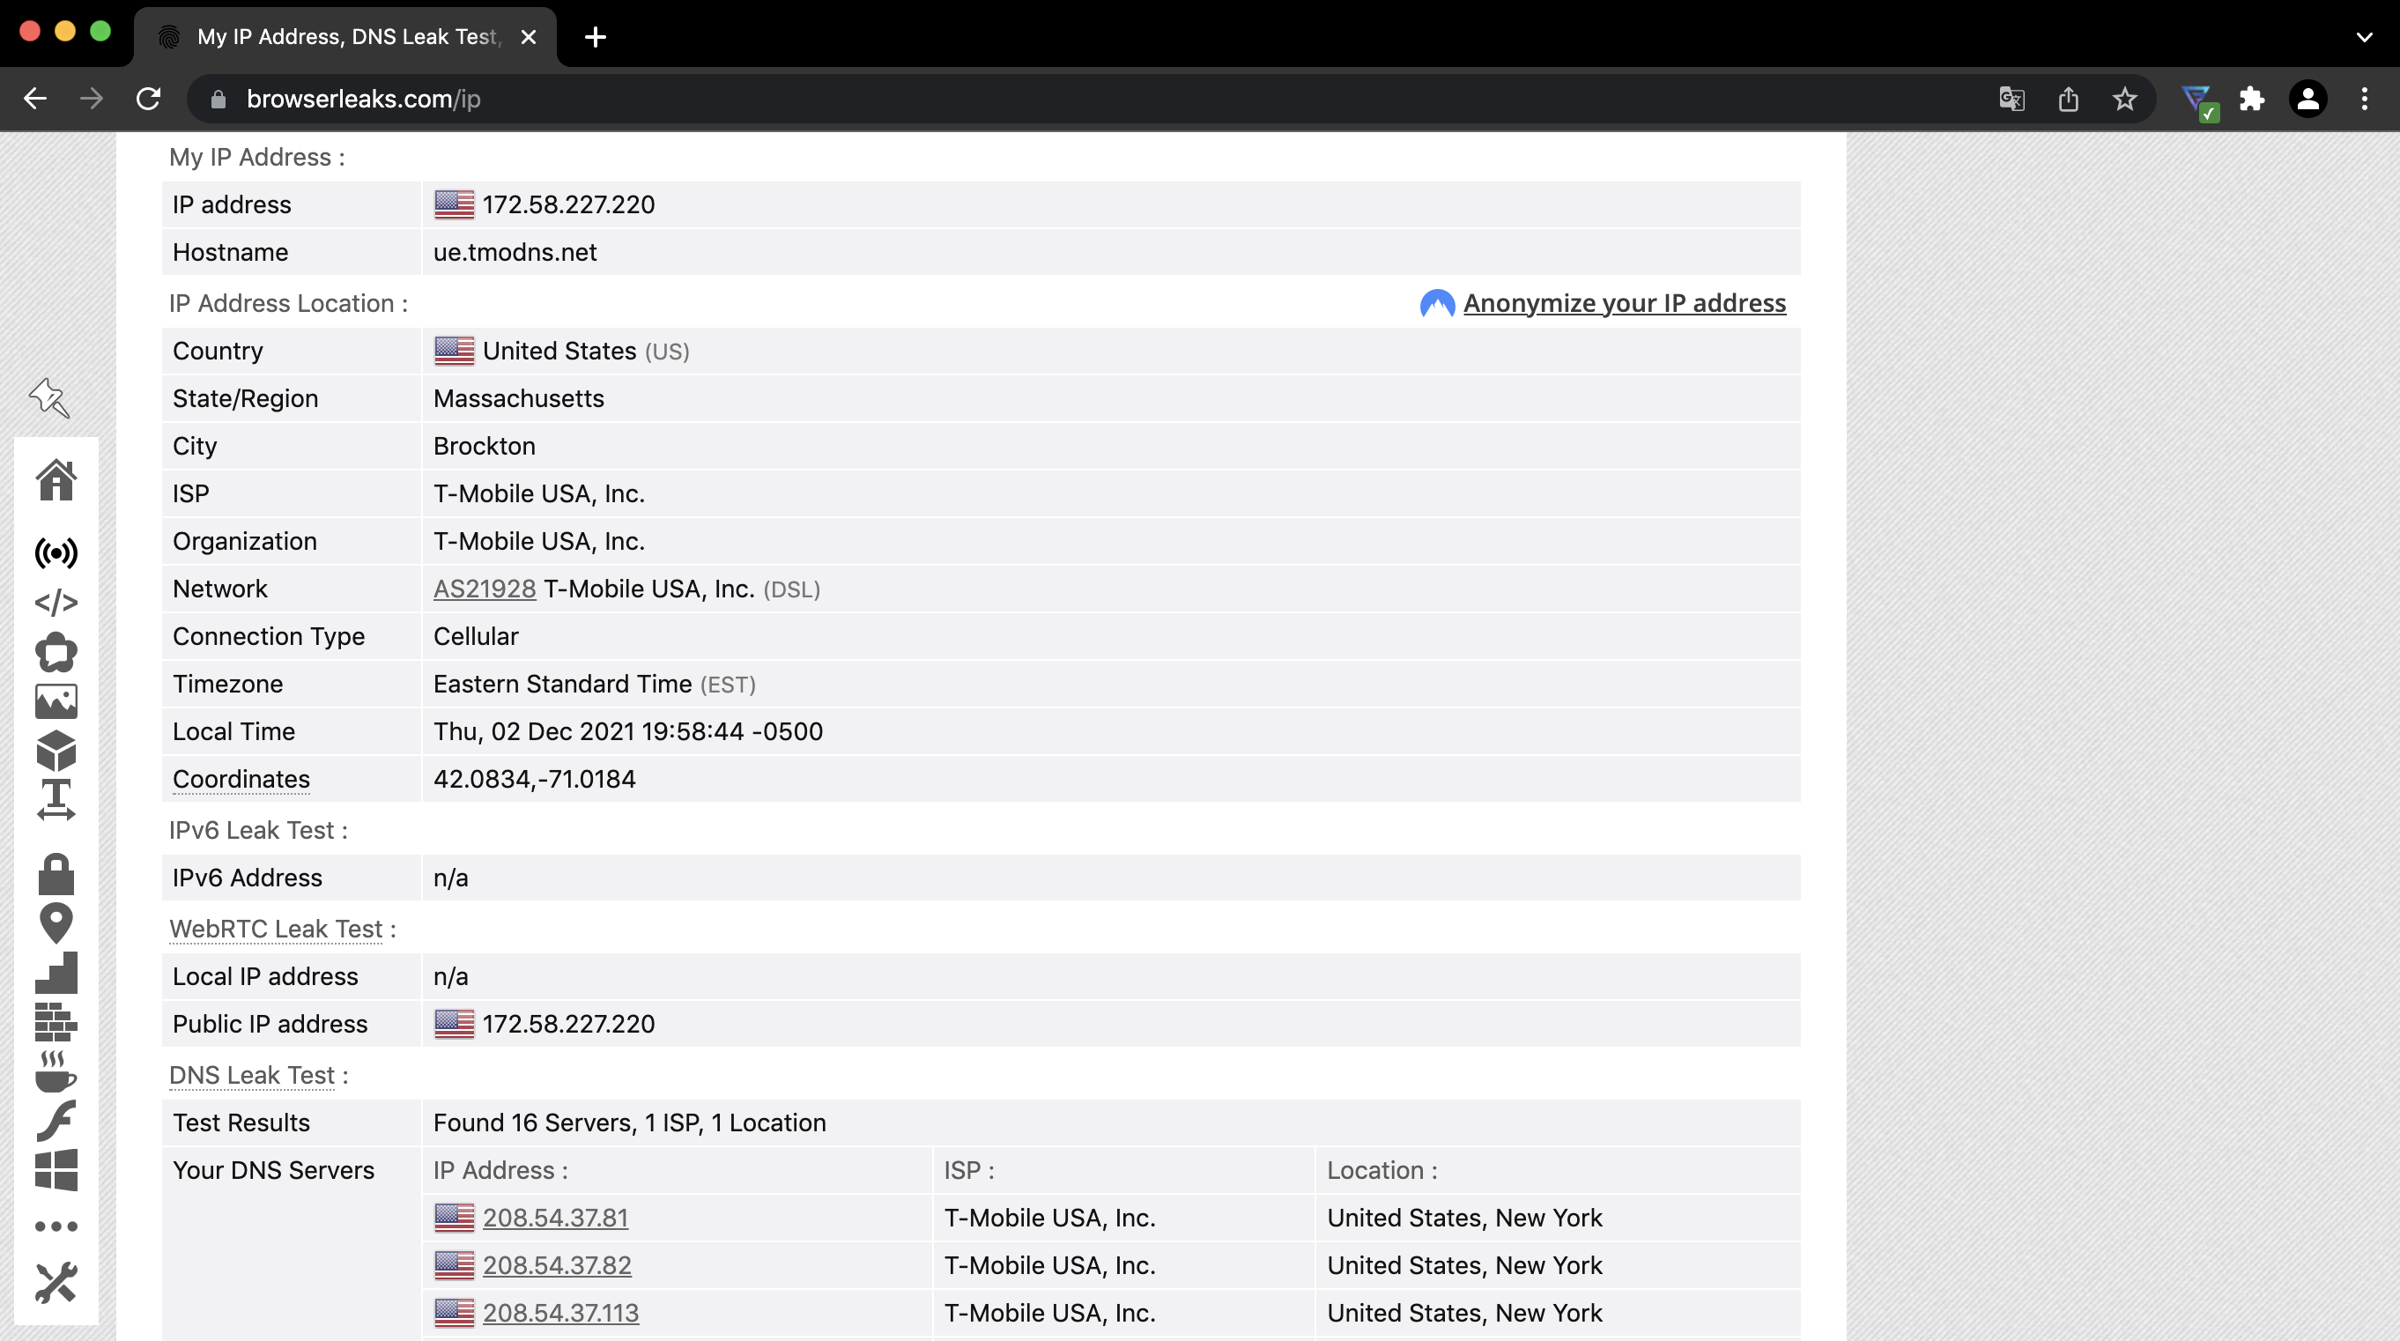
Task: Open the extensions puzzle piece icon
Action: (2252, 99)
